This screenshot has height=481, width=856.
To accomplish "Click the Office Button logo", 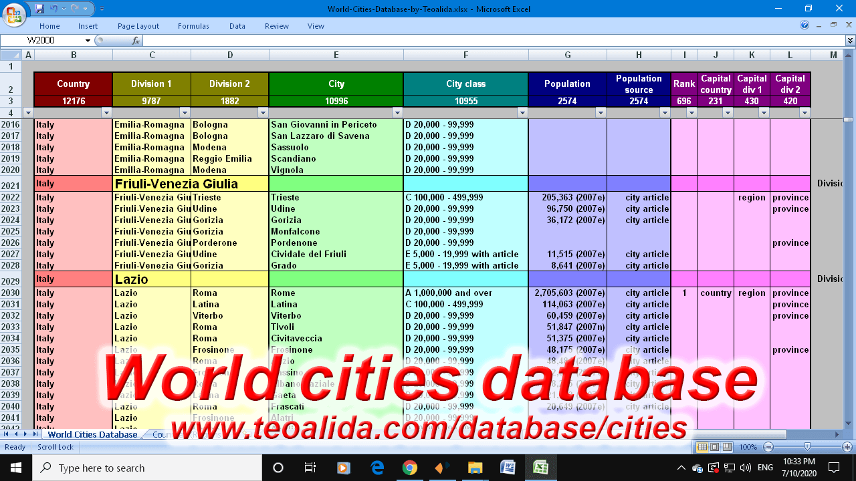I will click(15, 14).
